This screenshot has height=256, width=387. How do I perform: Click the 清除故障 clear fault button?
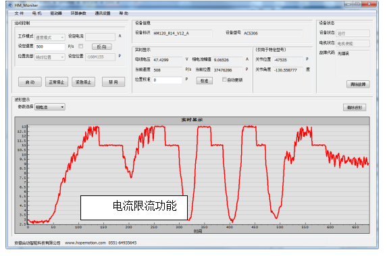358,84
